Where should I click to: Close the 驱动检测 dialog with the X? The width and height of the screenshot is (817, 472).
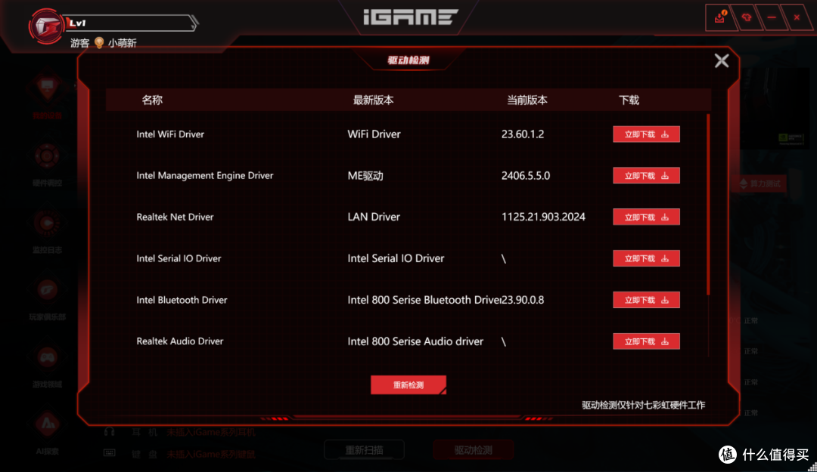coord(722,61)
